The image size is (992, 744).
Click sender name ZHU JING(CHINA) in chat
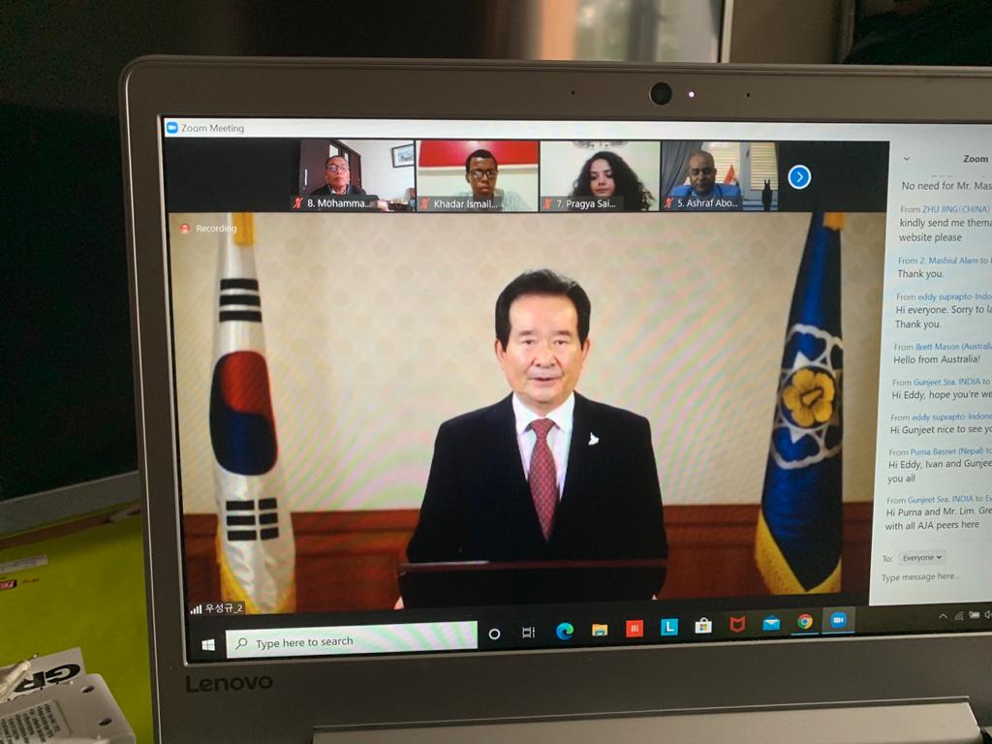[x=955, y=209]
